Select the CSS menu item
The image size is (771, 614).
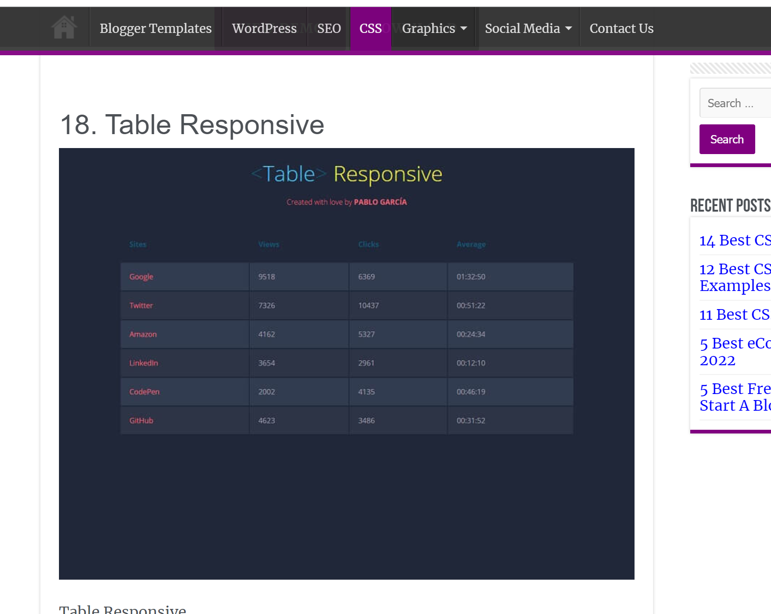coord(370,28)
